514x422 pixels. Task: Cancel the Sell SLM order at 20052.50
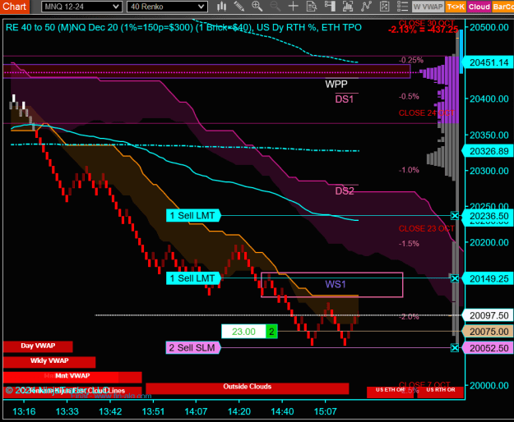(x=454, y=348)
